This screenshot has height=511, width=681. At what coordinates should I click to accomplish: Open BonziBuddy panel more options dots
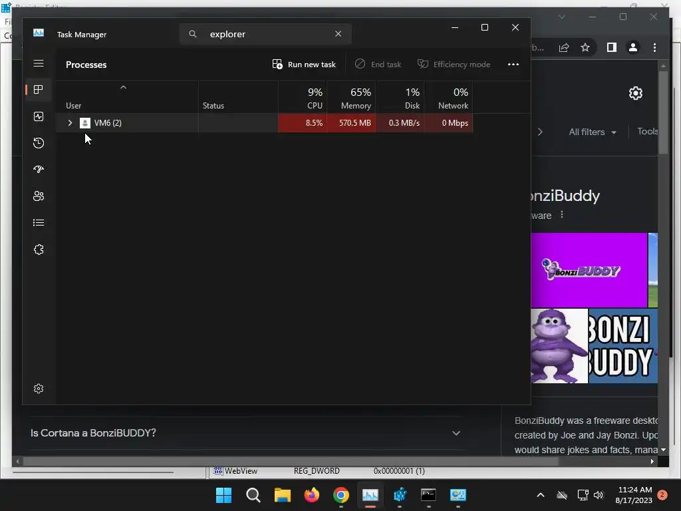pos(561,215)
